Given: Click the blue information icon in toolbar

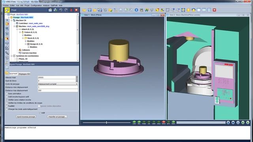Looking at the screenshot, I should click(x=136, y=10).
